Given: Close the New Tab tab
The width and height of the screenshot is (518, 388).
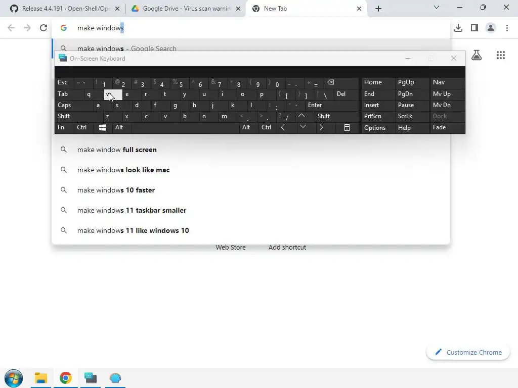Looking at the screenshot, I should click(359, 9).
